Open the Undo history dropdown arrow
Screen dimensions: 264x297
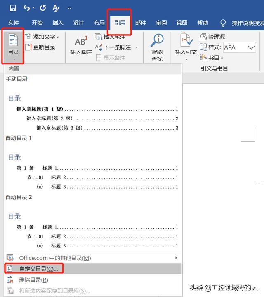click(x=33, y=7)
